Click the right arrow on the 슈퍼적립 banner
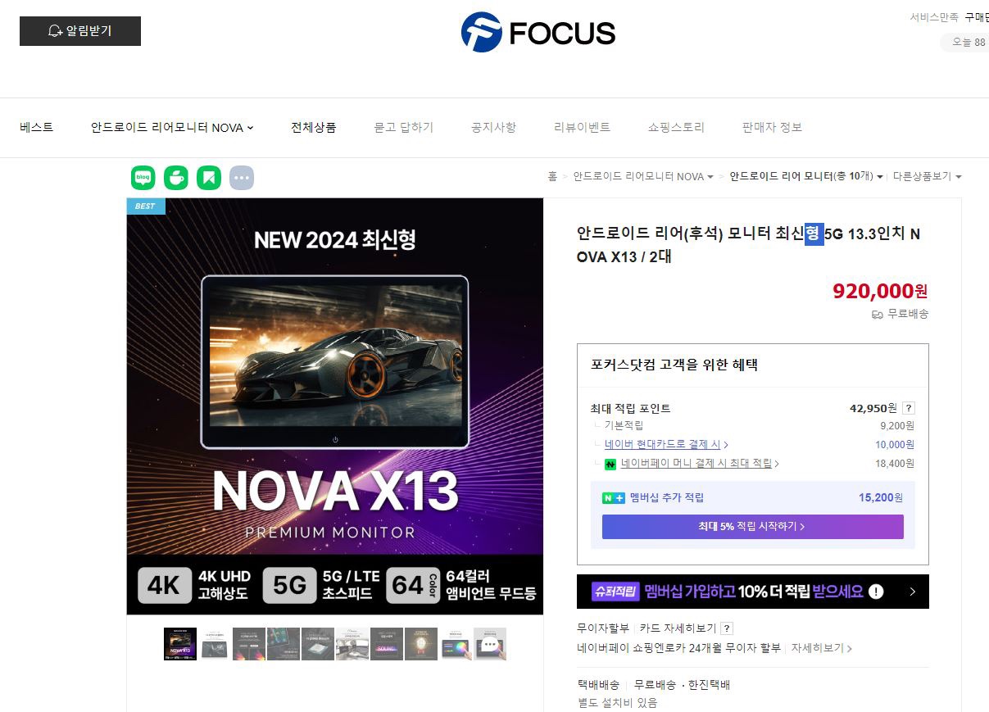Image resolution: width=989 pixels, height=712 pixels. (x=913, y=592)
